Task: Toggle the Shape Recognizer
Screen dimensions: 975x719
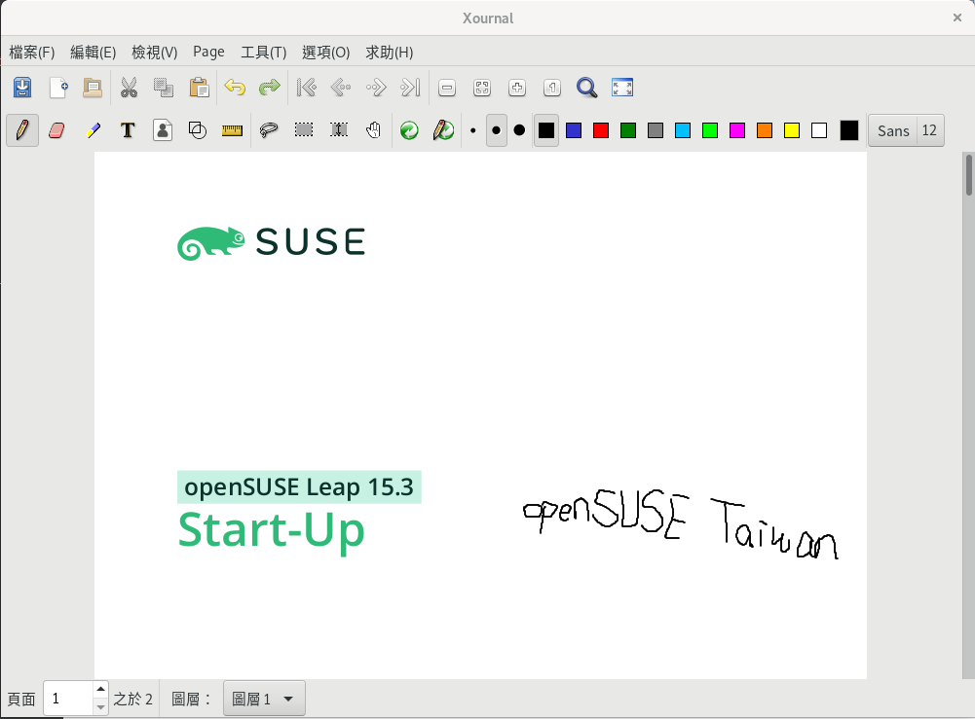Action: [197, 130]
